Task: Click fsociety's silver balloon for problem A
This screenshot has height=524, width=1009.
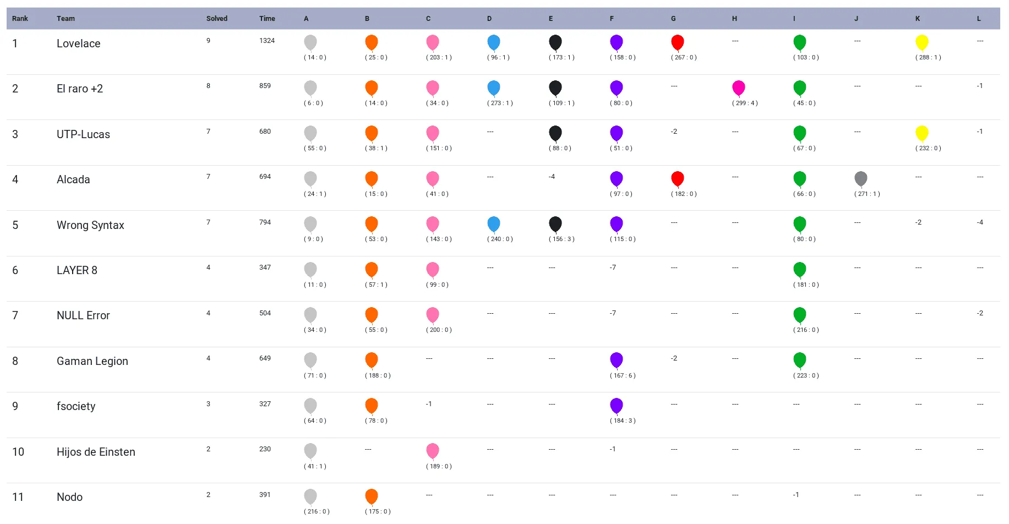Action: coord(310,406)
